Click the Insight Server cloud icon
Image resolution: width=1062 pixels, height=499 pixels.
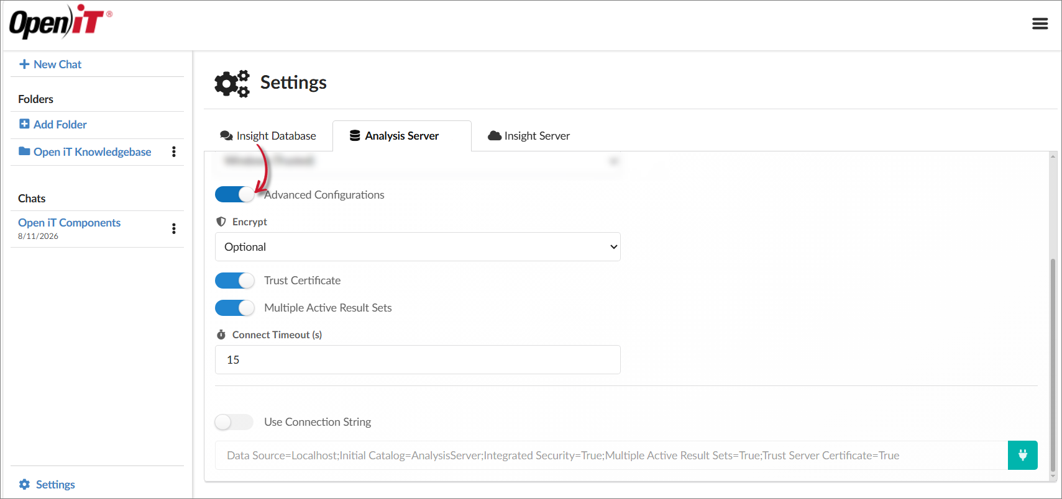click(495, 135)
